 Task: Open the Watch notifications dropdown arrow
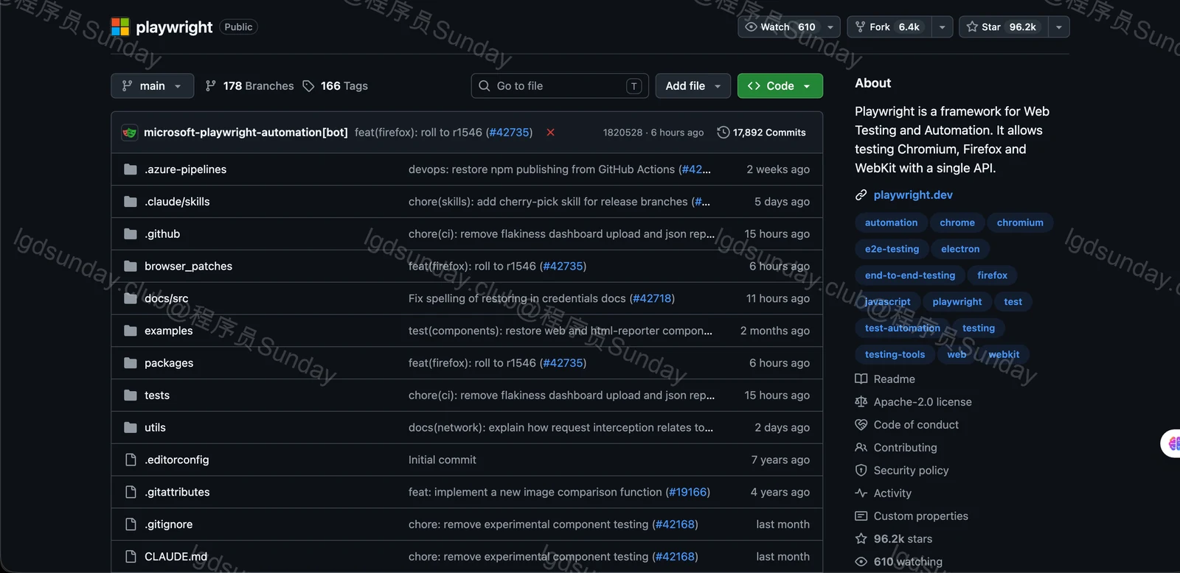coord(830,27)
